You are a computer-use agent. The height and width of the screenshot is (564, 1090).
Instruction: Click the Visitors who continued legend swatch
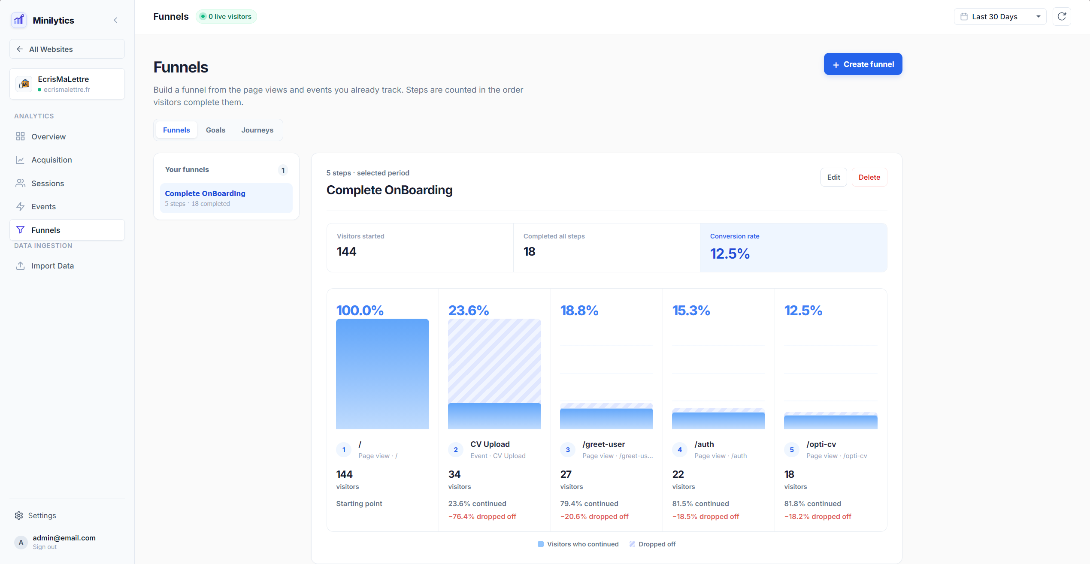pos(540,544)
